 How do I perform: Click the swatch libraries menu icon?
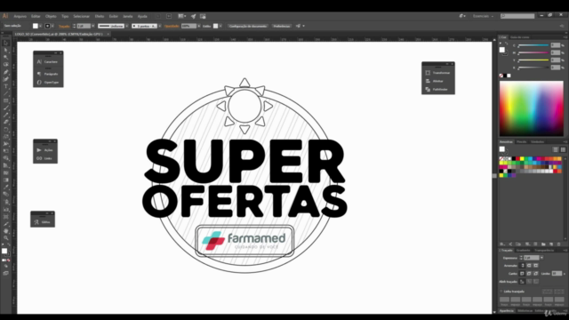point(502,244)
